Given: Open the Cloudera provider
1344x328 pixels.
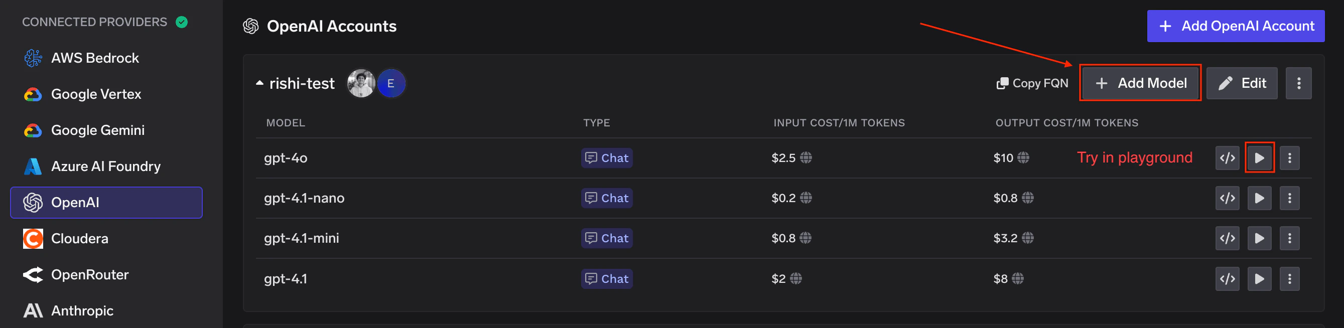Looking at the screenshot, I should [x=79, y=238].
